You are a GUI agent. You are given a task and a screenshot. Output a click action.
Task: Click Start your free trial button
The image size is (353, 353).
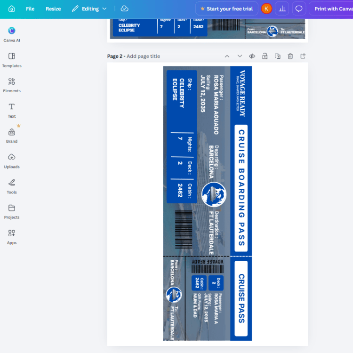click(227, 9)
